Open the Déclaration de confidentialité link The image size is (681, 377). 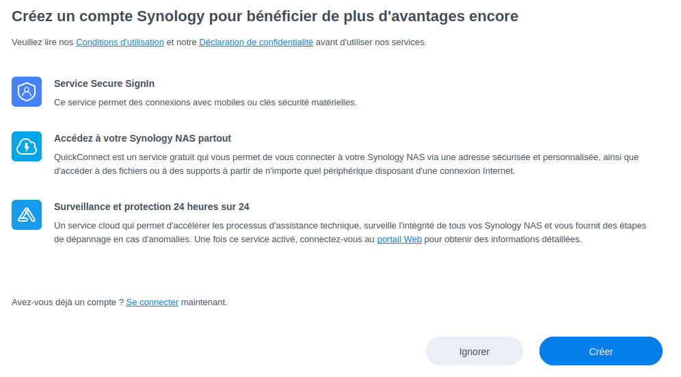pos(256,42)
